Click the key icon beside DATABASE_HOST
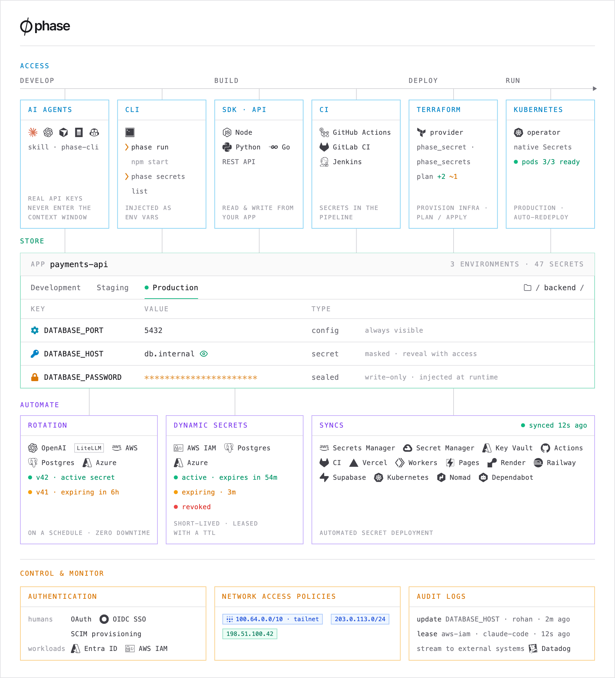Viewport: 615px width, 678px height. click(x=35, y=354)
